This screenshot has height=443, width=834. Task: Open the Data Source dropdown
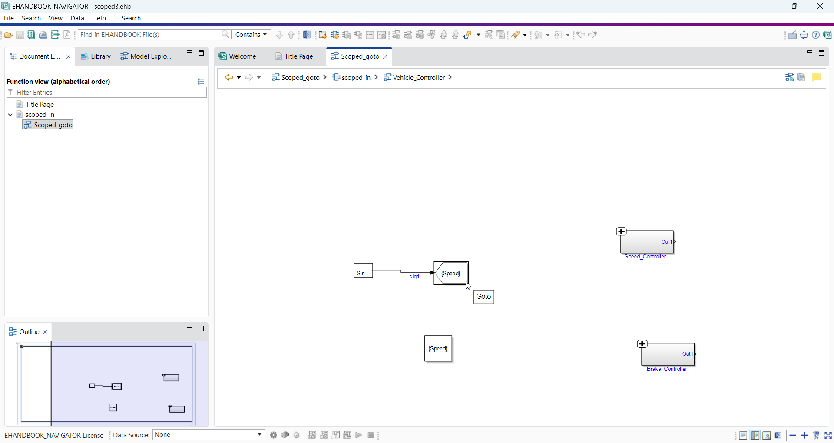click(209, 435)
